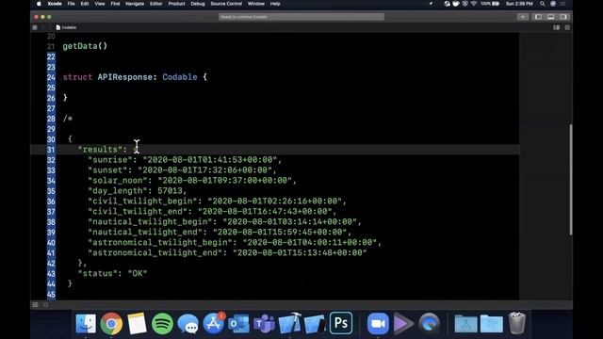The image size is (603, 339).
Task: Open Notification Center
Action: 563,4
